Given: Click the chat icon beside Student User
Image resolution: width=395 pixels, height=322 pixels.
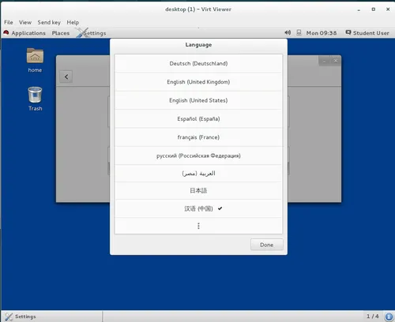Looking at the screenshot, I should point(348,32).
